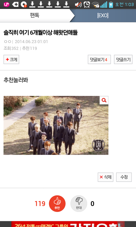Screen dimensions: 136x227
Task: Tap the LG U+ status bar icon
Action: coord(7,4)
